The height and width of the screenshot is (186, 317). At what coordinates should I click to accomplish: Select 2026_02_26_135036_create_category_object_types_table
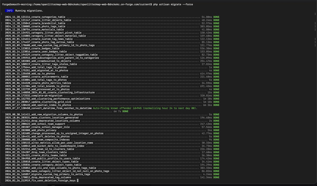tap(43, 165)
